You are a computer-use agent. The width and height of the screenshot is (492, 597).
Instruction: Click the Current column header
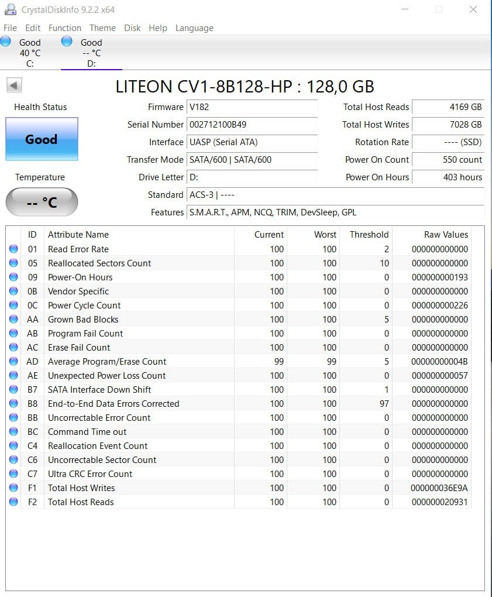point(260,235)
